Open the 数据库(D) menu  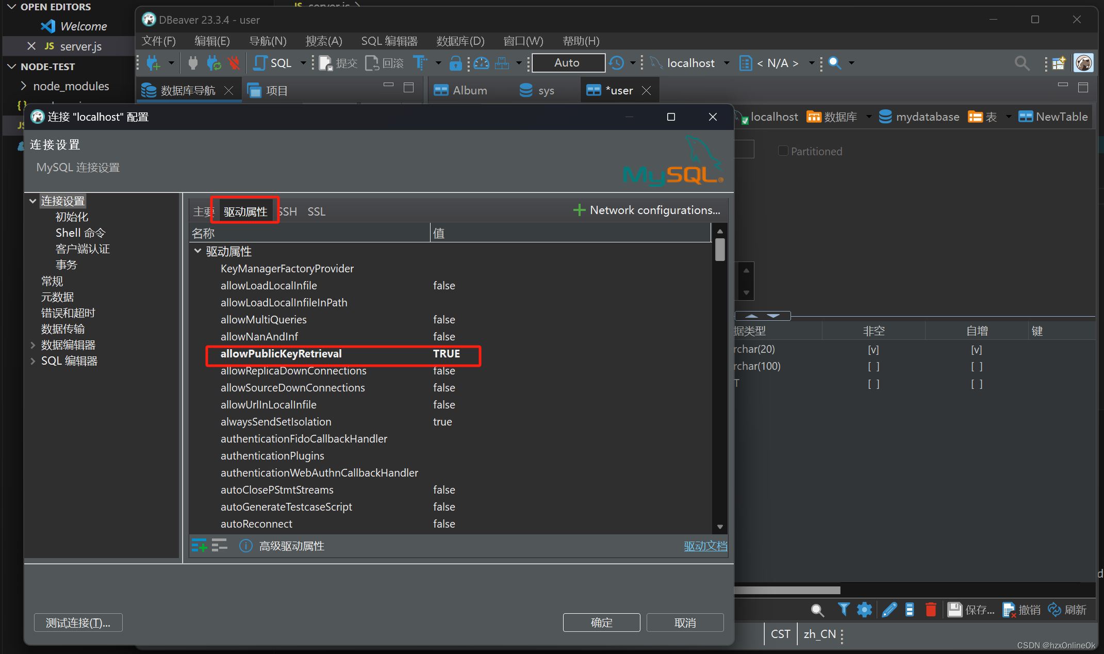pyautogui.click(x=460, y=41)
